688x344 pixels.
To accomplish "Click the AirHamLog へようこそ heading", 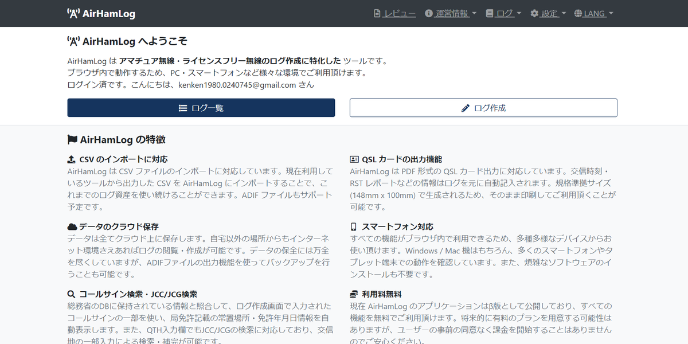I will (127, 41).
